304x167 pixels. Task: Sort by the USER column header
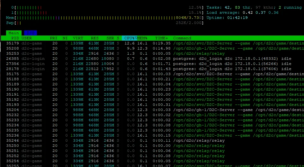[27, 38]
